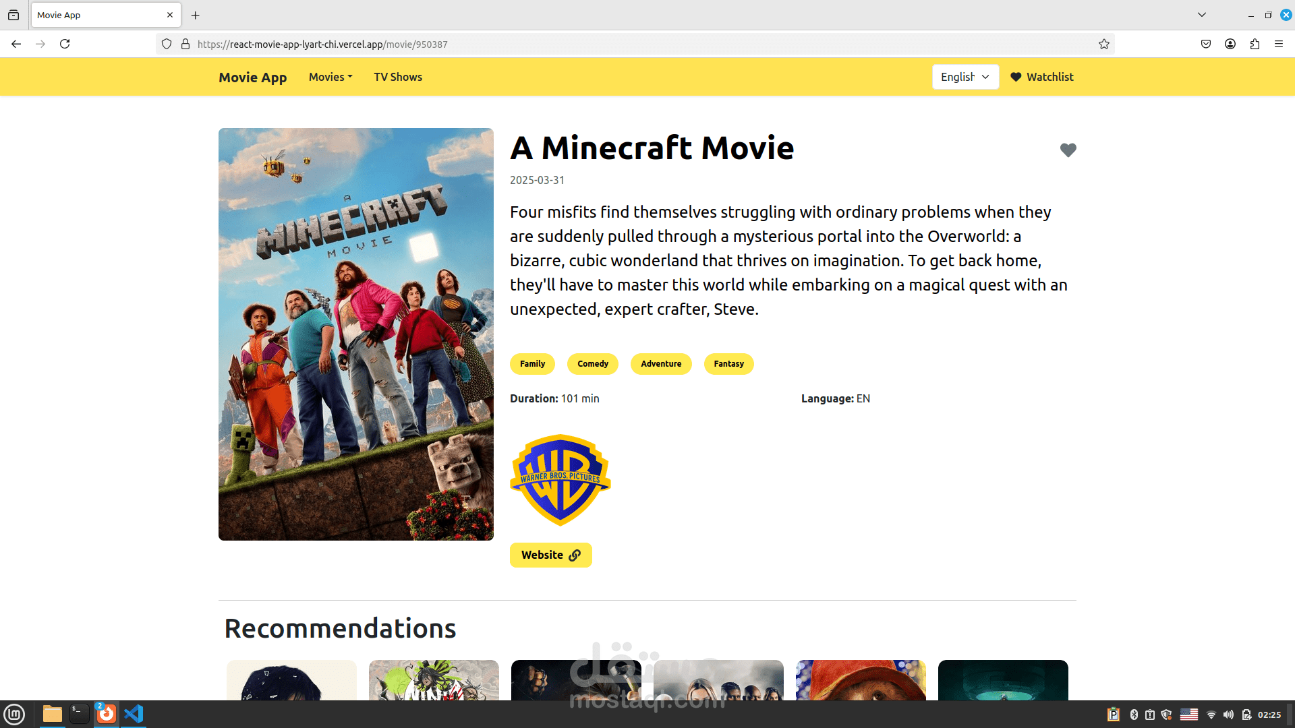Go to TV Shows section
The height and width of the screenshot is (728, 1295).
tap(398, 77)
